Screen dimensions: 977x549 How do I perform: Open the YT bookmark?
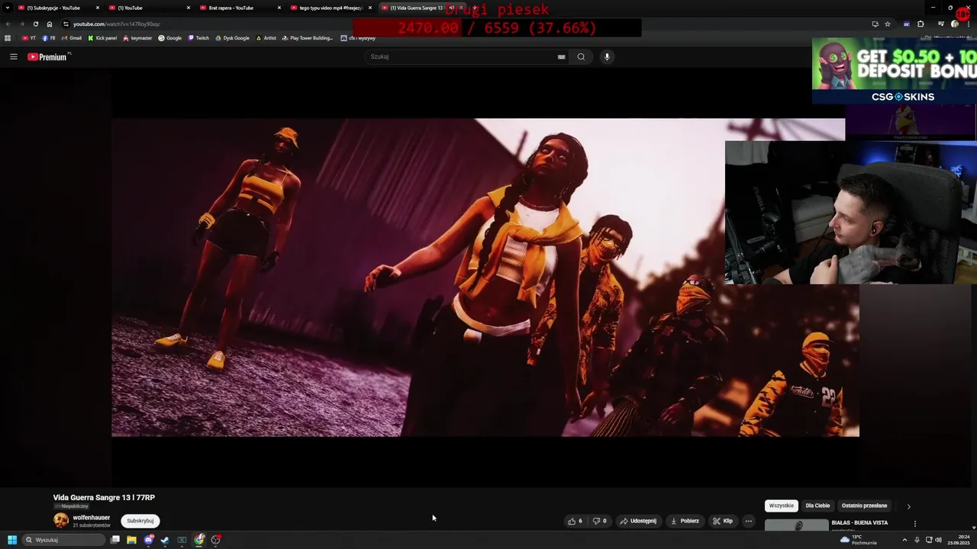point(29,38)
